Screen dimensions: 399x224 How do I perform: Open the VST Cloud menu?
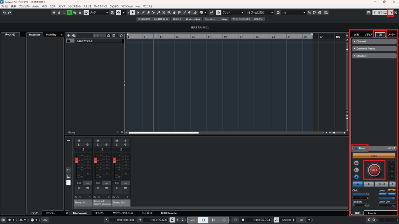[x=127, y=6]
